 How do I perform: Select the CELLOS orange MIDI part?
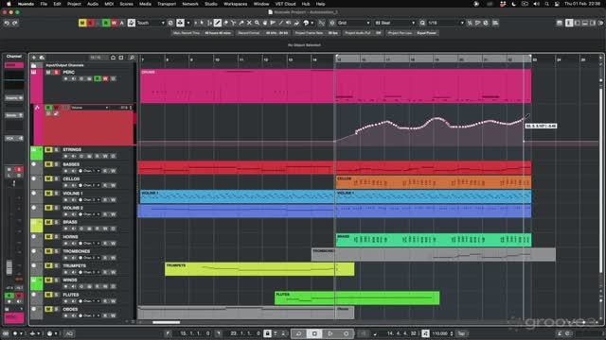[434, 182]
